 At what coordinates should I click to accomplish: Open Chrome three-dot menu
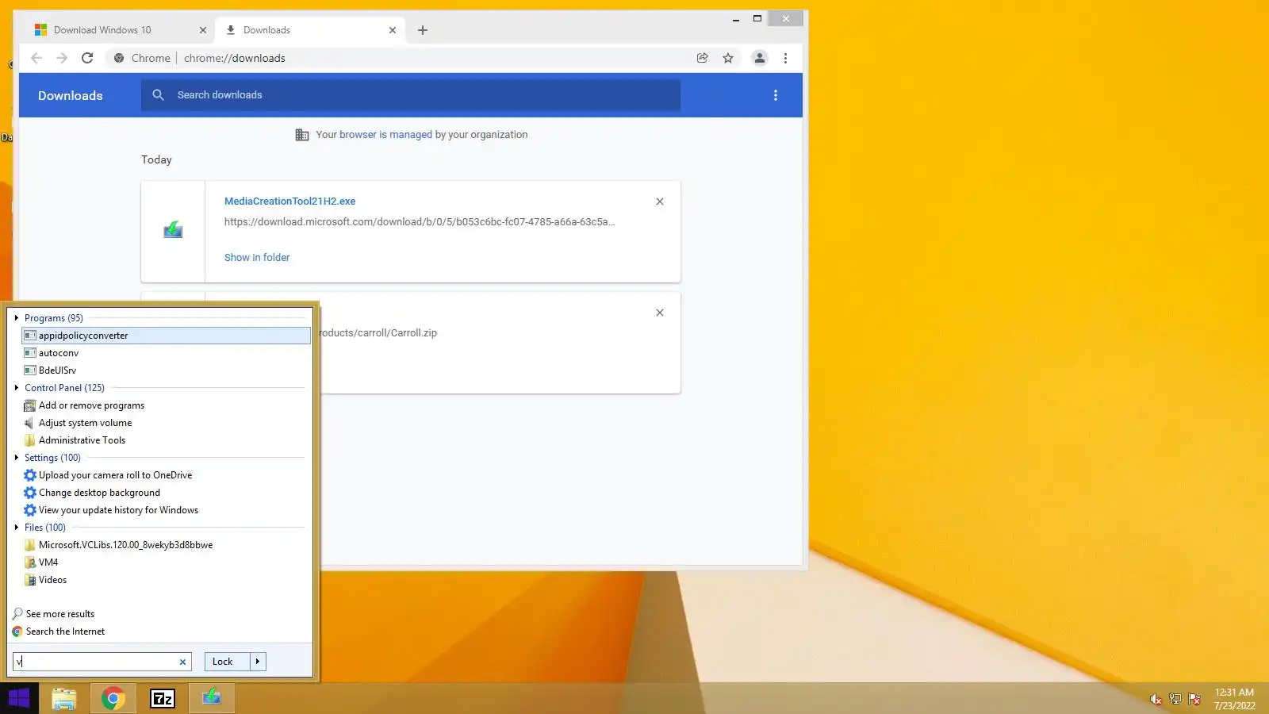[x=785, y=58]
